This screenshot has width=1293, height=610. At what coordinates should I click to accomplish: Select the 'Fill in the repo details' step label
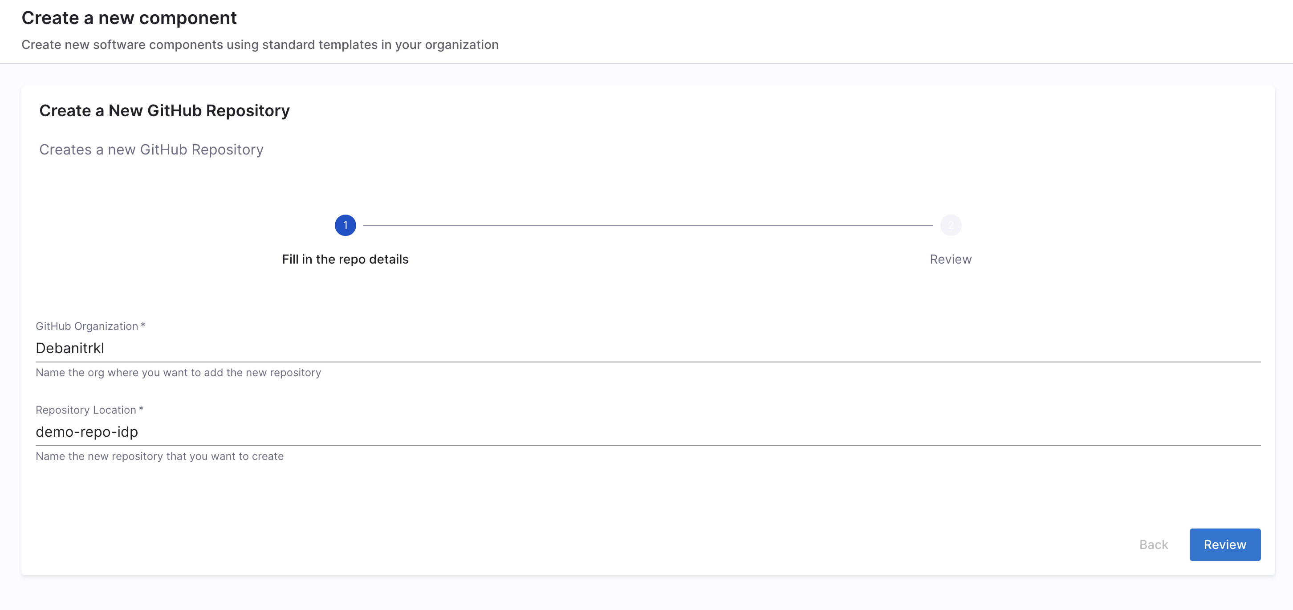point(346,260)
